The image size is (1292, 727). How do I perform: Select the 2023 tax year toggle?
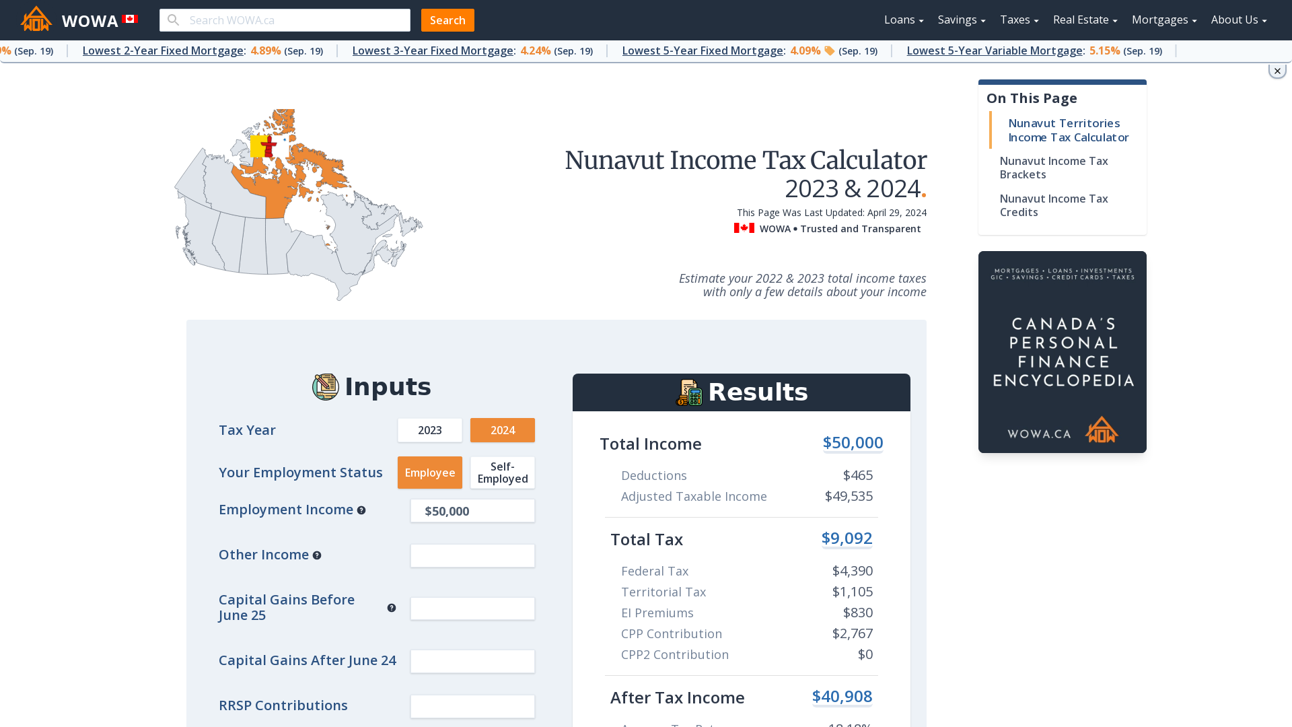(429, 429)
